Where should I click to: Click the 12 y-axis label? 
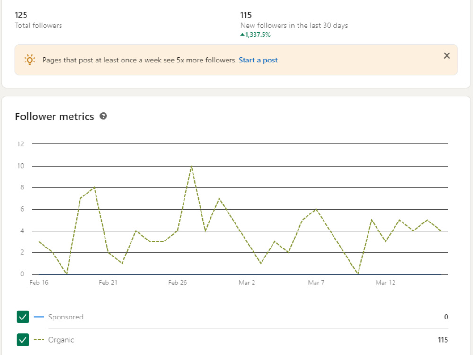tap(20, 144)
